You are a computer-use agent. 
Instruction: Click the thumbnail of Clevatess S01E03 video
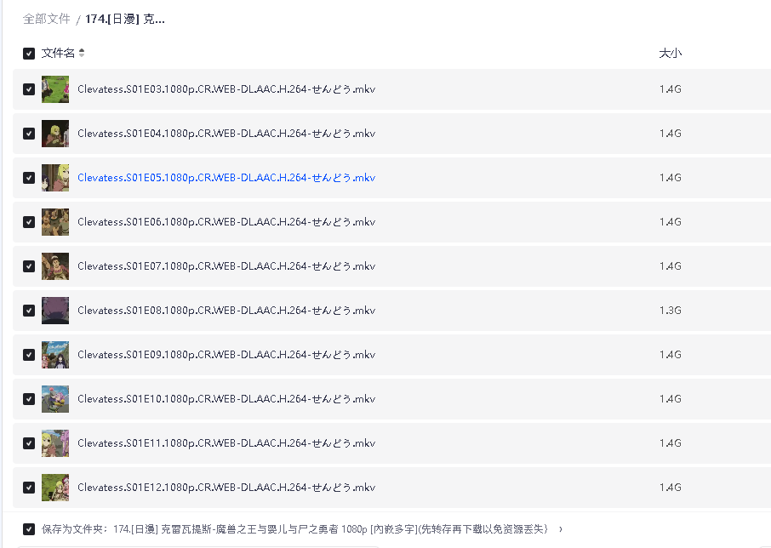click(x=55, y=89)
